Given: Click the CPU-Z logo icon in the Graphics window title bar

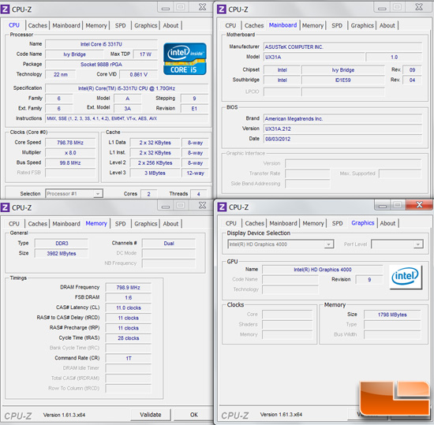Looking at the screenshot, I should tap(222, 207).
